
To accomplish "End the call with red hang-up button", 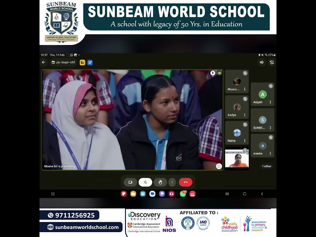I will [186, 182].
